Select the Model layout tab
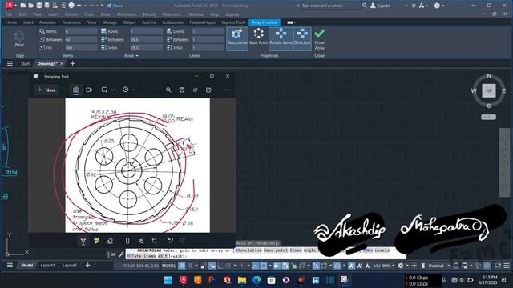 [26, 266]
